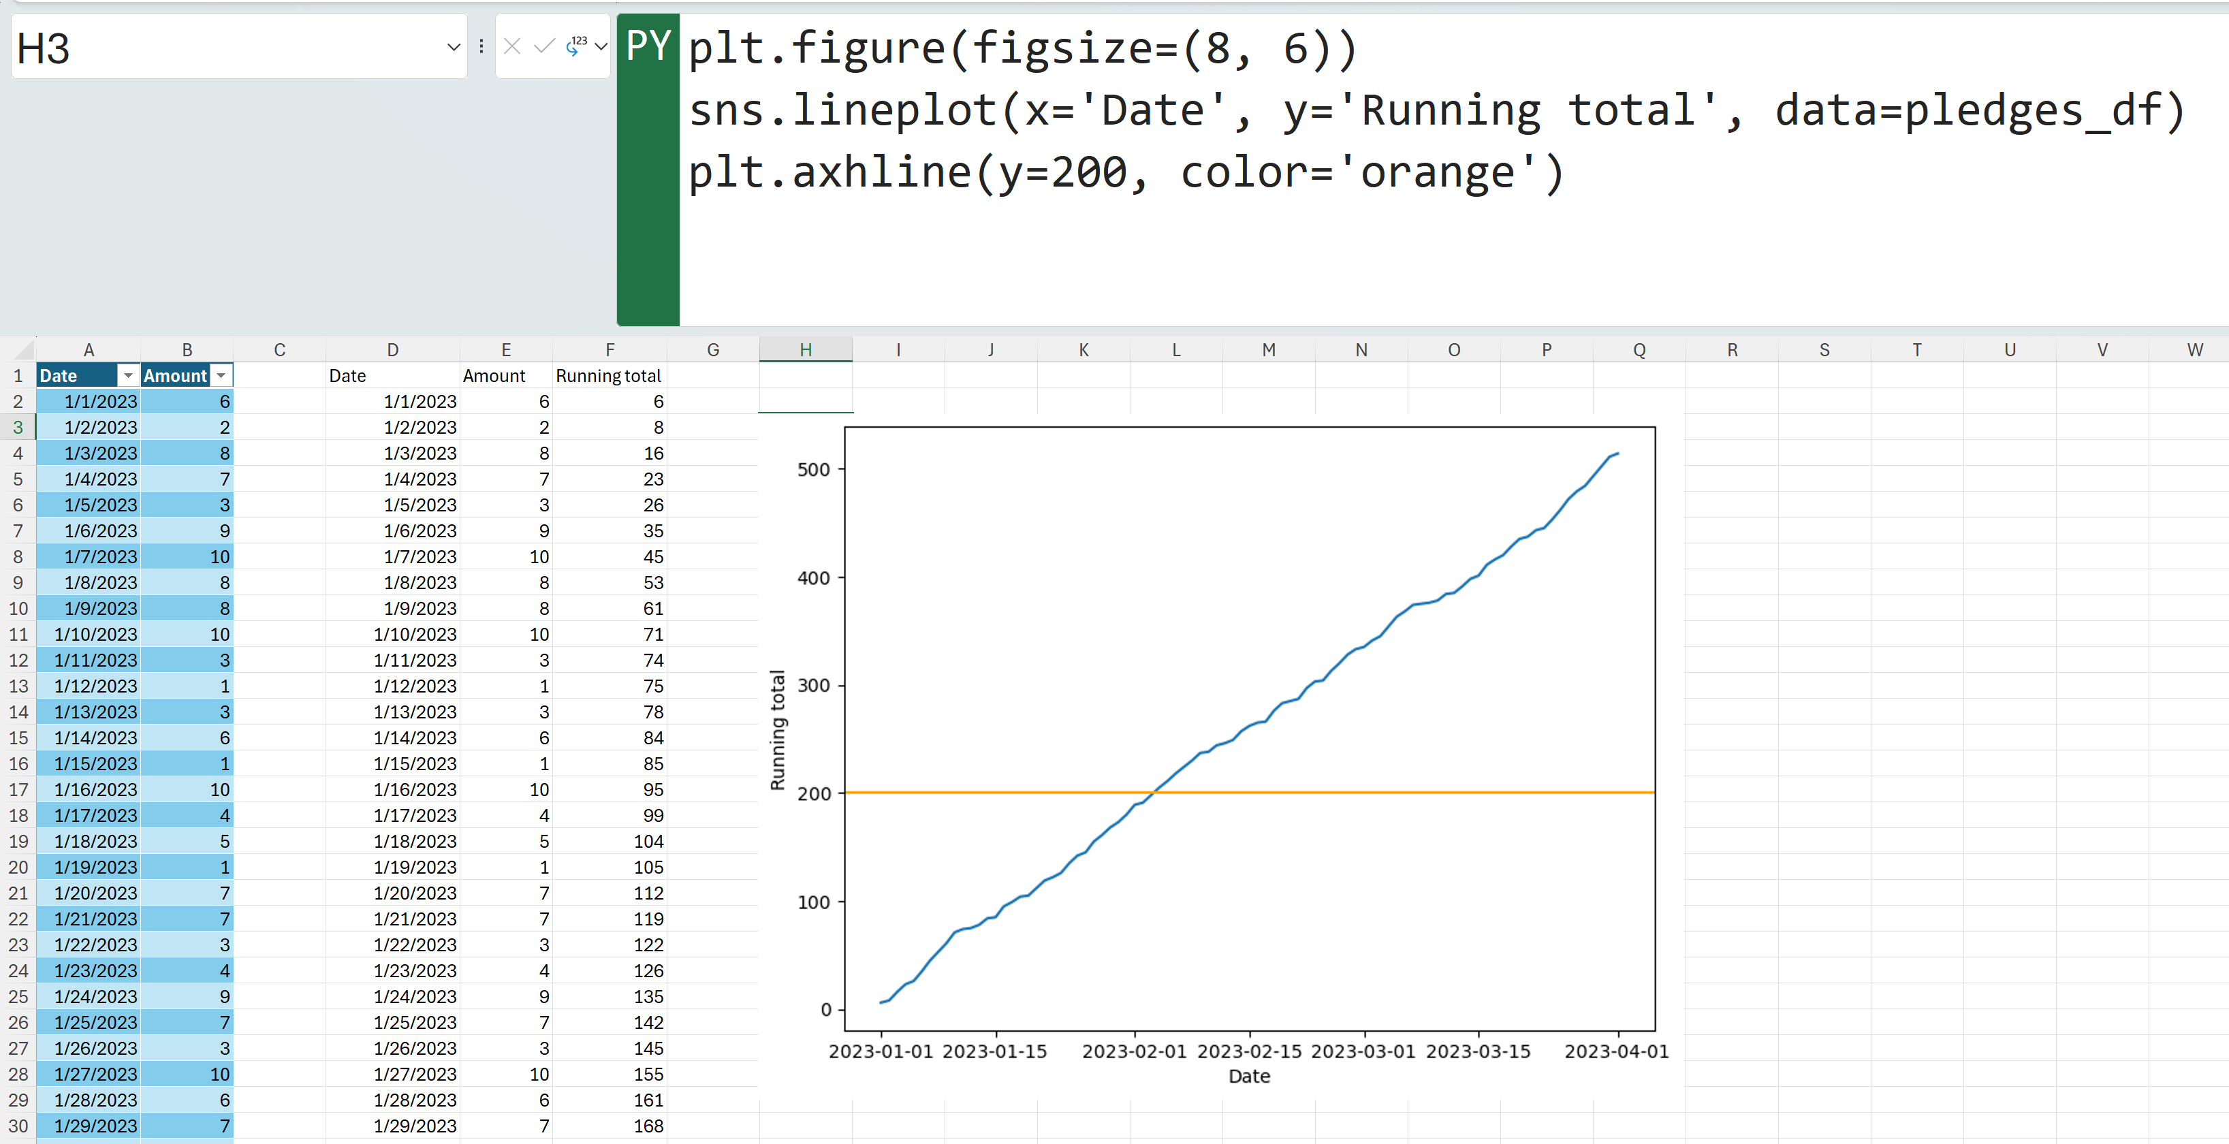Select column H header
This screenshot has height=1144, width=2229.
805,349
